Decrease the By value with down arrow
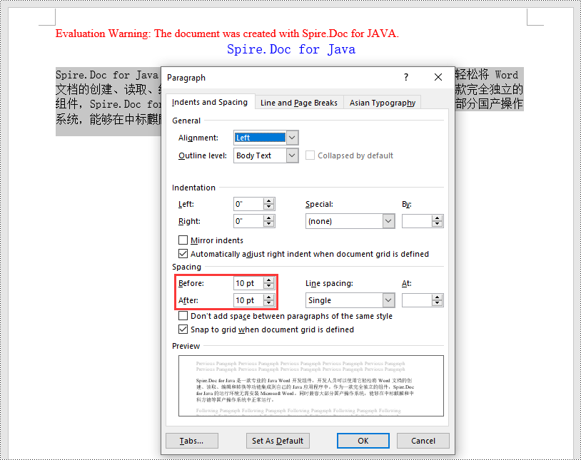 (x=438, y=224)
